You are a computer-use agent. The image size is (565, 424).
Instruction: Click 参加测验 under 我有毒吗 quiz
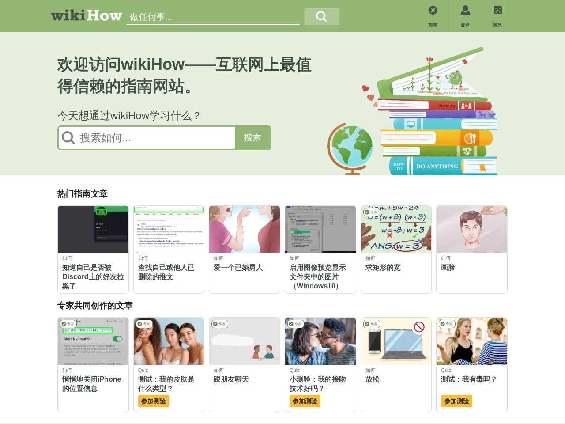[x=457, y=401]
